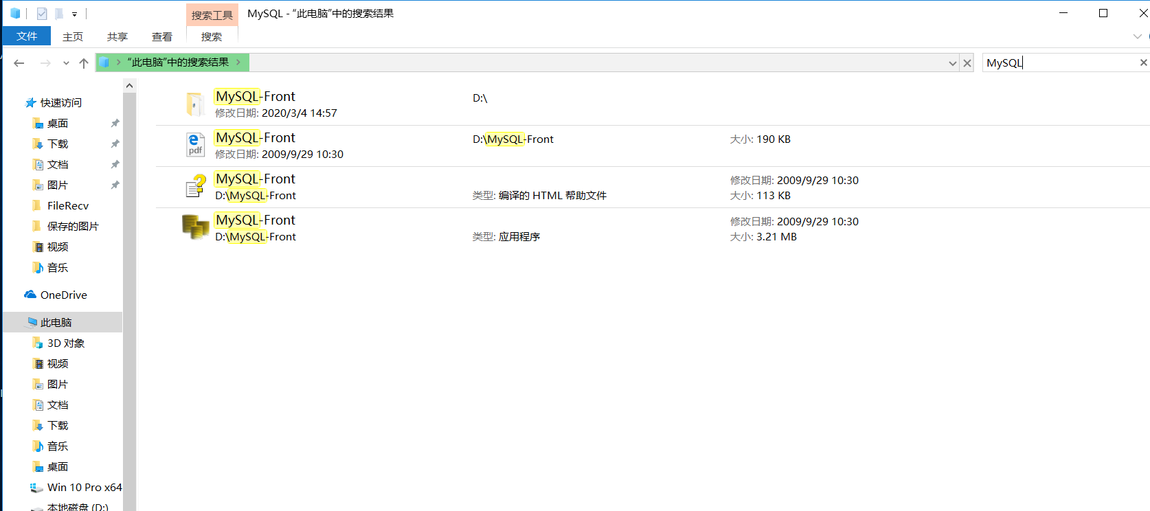Select 保存的图片 in the sidebar

point(73,226)
